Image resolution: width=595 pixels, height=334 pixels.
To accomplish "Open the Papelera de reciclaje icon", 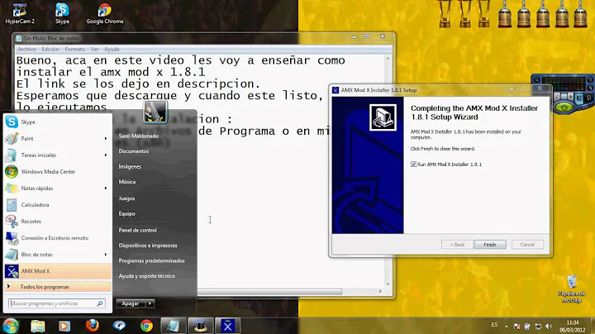I will 572,289.
